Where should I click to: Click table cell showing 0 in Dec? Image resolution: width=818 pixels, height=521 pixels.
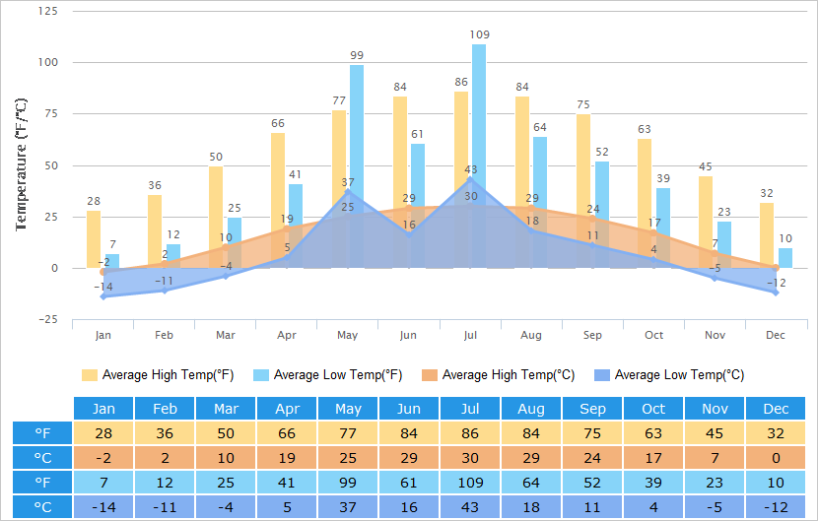click(776, 457)
